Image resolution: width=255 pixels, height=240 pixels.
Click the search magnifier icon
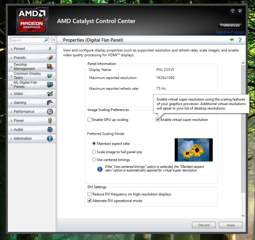coord(46,40)
